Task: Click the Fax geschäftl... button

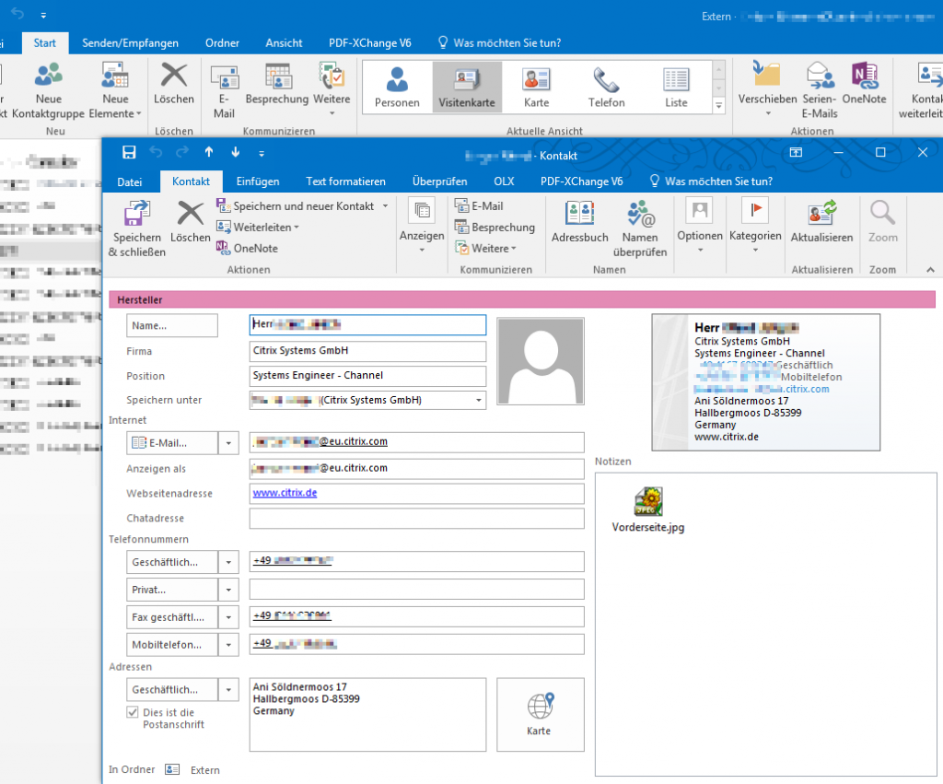Action: point(172,617)
